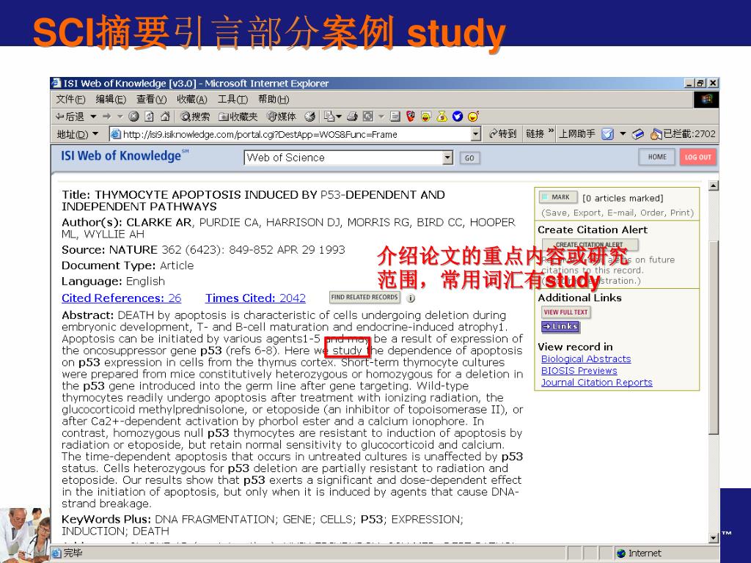Screen dimensions: 751x563
Task: Click the 已拦截:2702 blocked counter
Action: point(684,134)
